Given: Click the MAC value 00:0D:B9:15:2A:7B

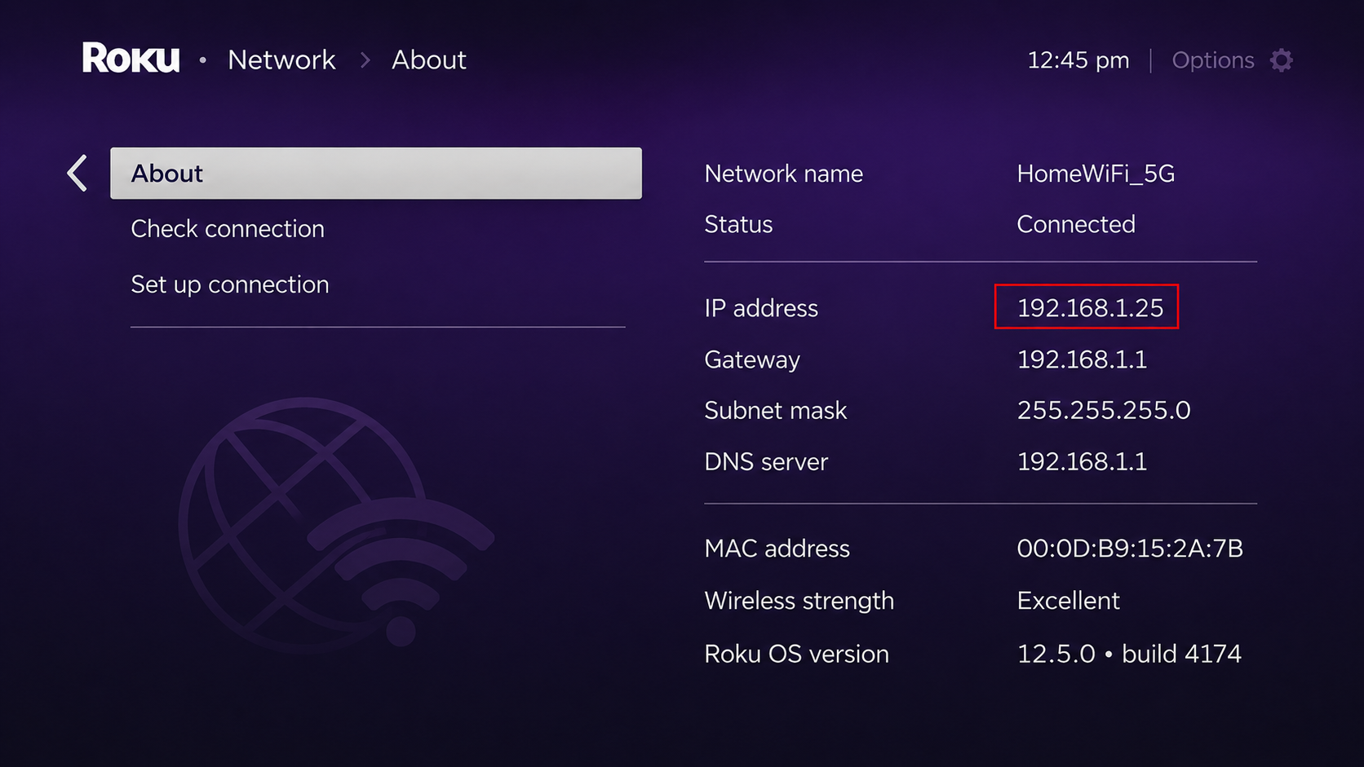Looking at the screenshot, I should click(x=1130, y=549).
